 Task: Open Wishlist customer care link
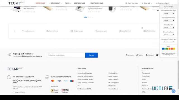point(145,83)
